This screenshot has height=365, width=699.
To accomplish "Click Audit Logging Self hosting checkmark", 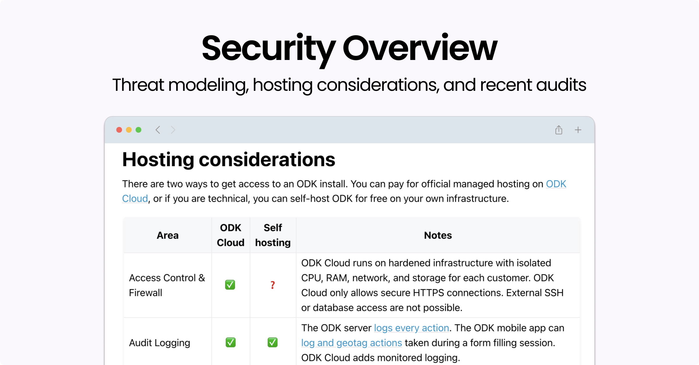I will pos(273,342).
